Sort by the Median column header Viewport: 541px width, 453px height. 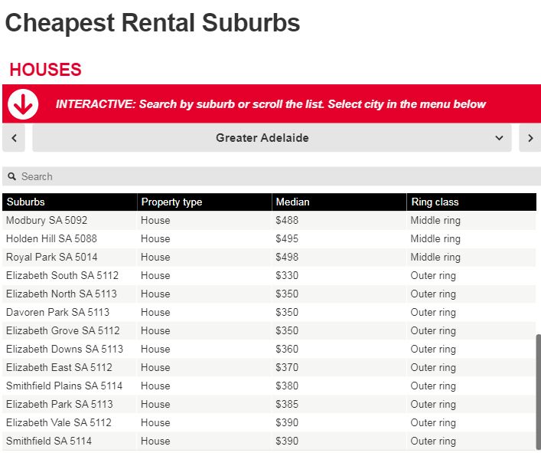(x=293, y=202)
